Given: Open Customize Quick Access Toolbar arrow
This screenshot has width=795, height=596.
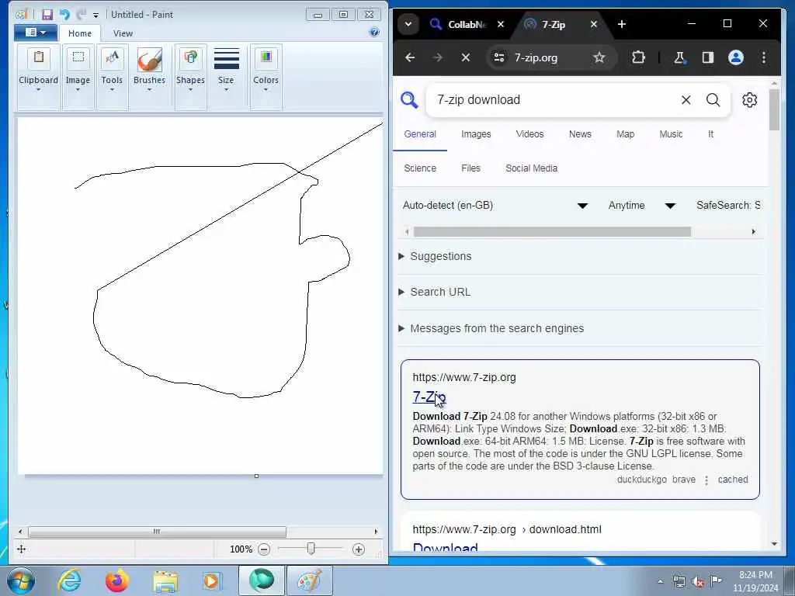Looking at the screenshot, I should point(95,16).
